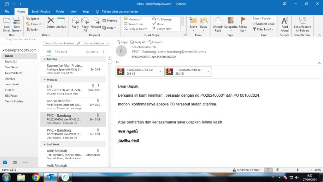Collapse the ribbon
Screen dimensions: 323x182
(320, 35)
